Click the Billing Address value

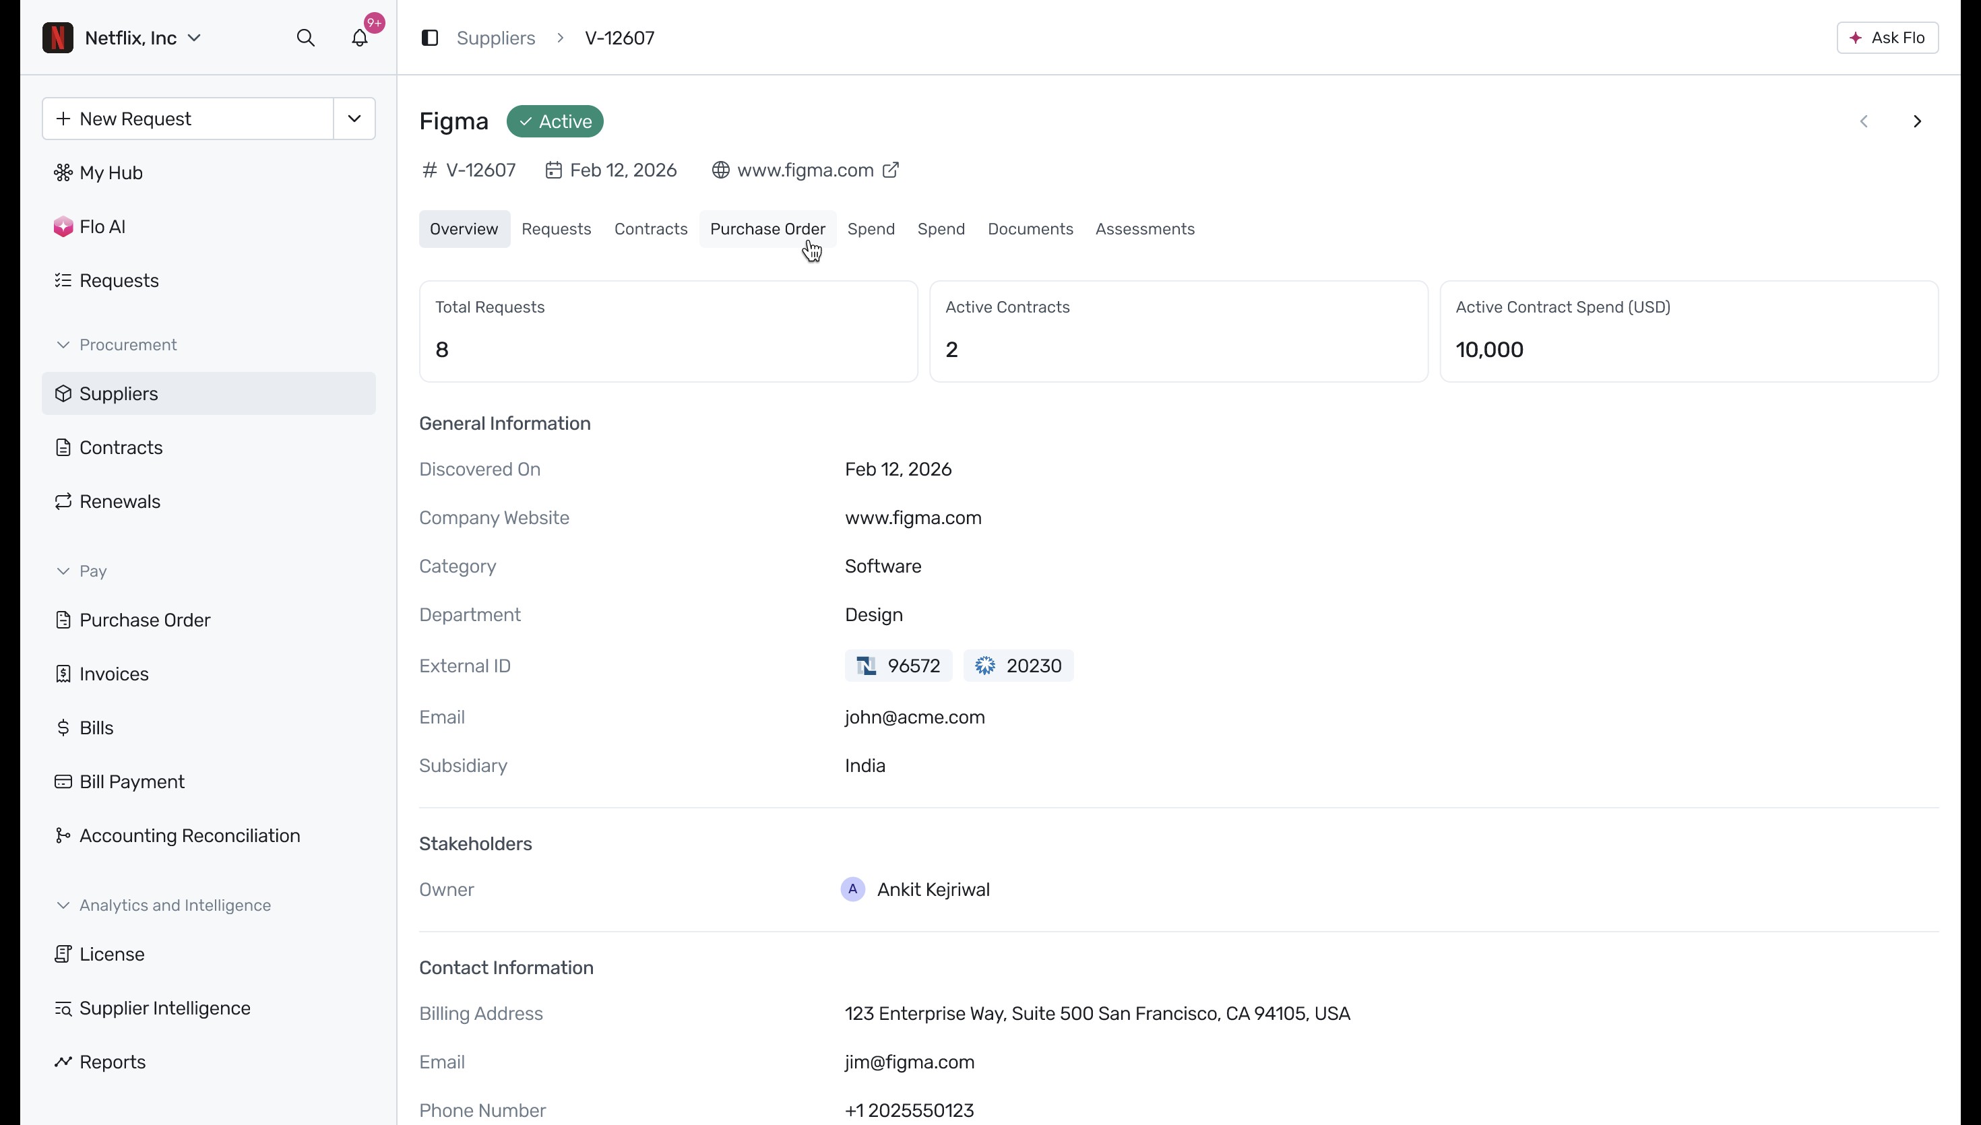click(1097, 1014)
